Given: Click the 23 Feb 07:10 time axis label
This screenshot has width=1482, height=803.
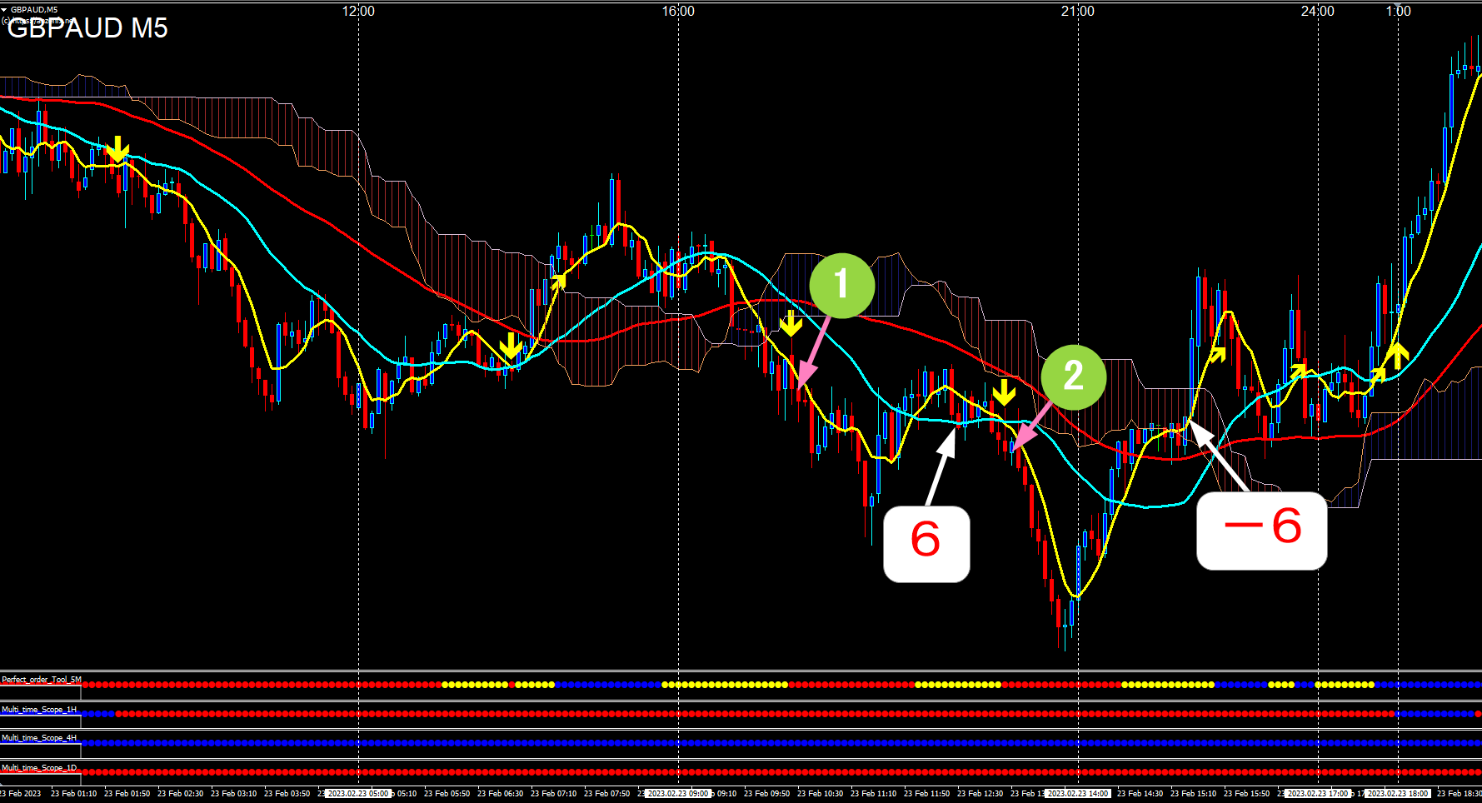Looking at the screenshot, I should (554, 794).
